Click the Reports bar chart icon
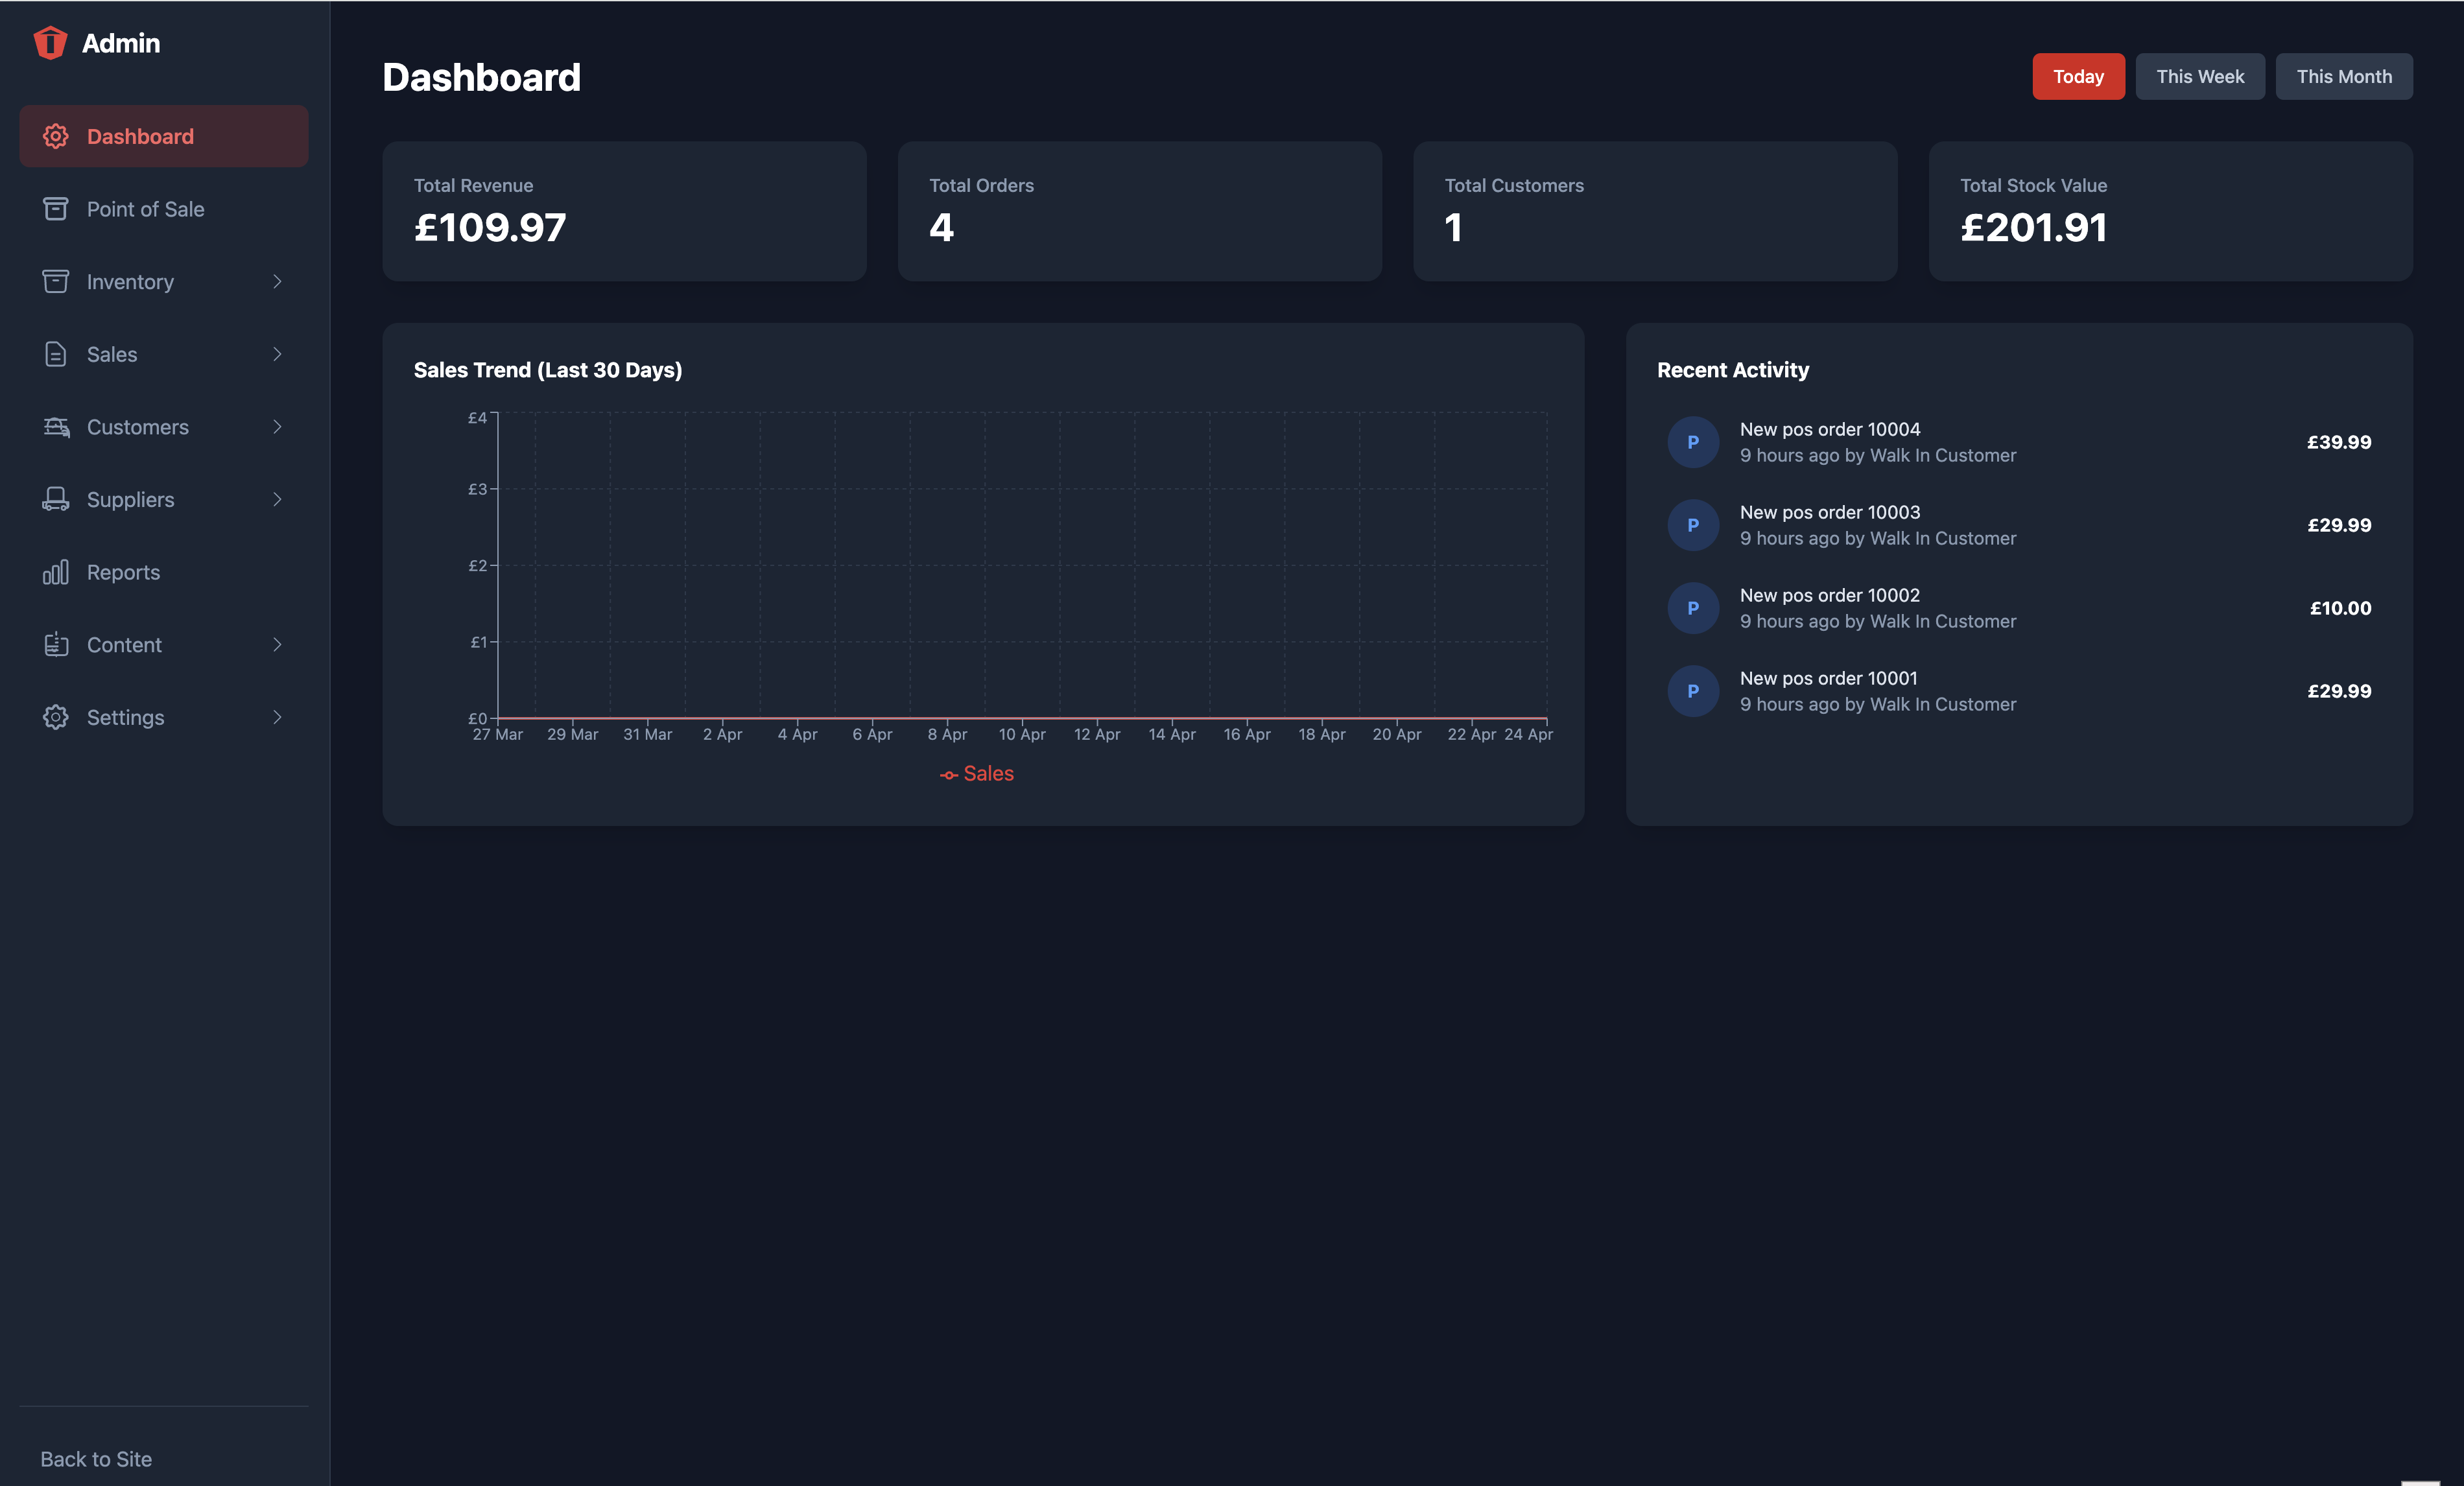 click(x=56, y=572)
